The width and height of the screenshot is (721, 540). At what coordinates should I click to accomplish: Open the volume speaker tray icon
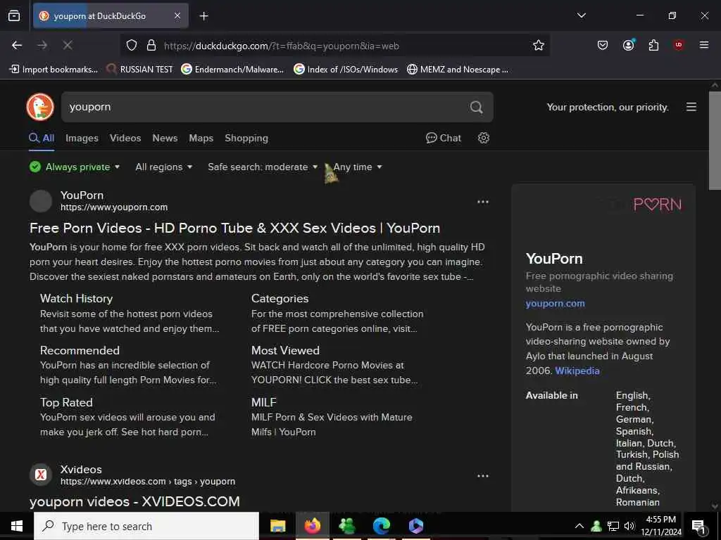click(x=629, y=526)
